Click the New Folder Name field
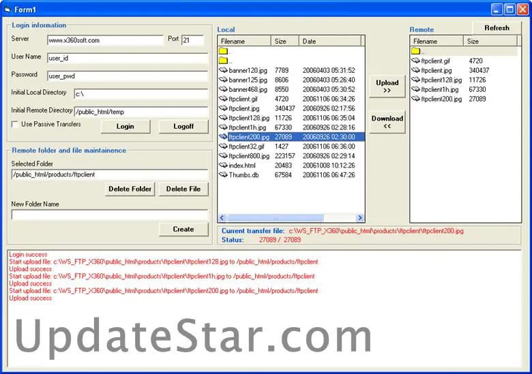The image size is (532, 374). point(110,215)
